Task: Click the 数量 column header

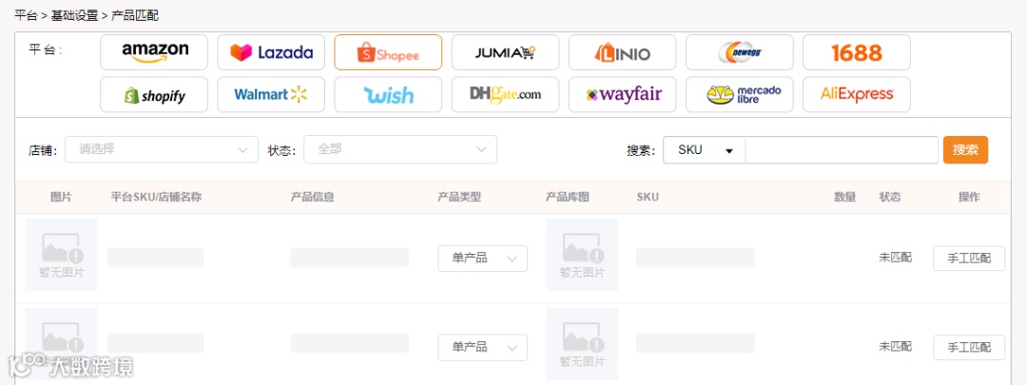Action: pos(845,197)
